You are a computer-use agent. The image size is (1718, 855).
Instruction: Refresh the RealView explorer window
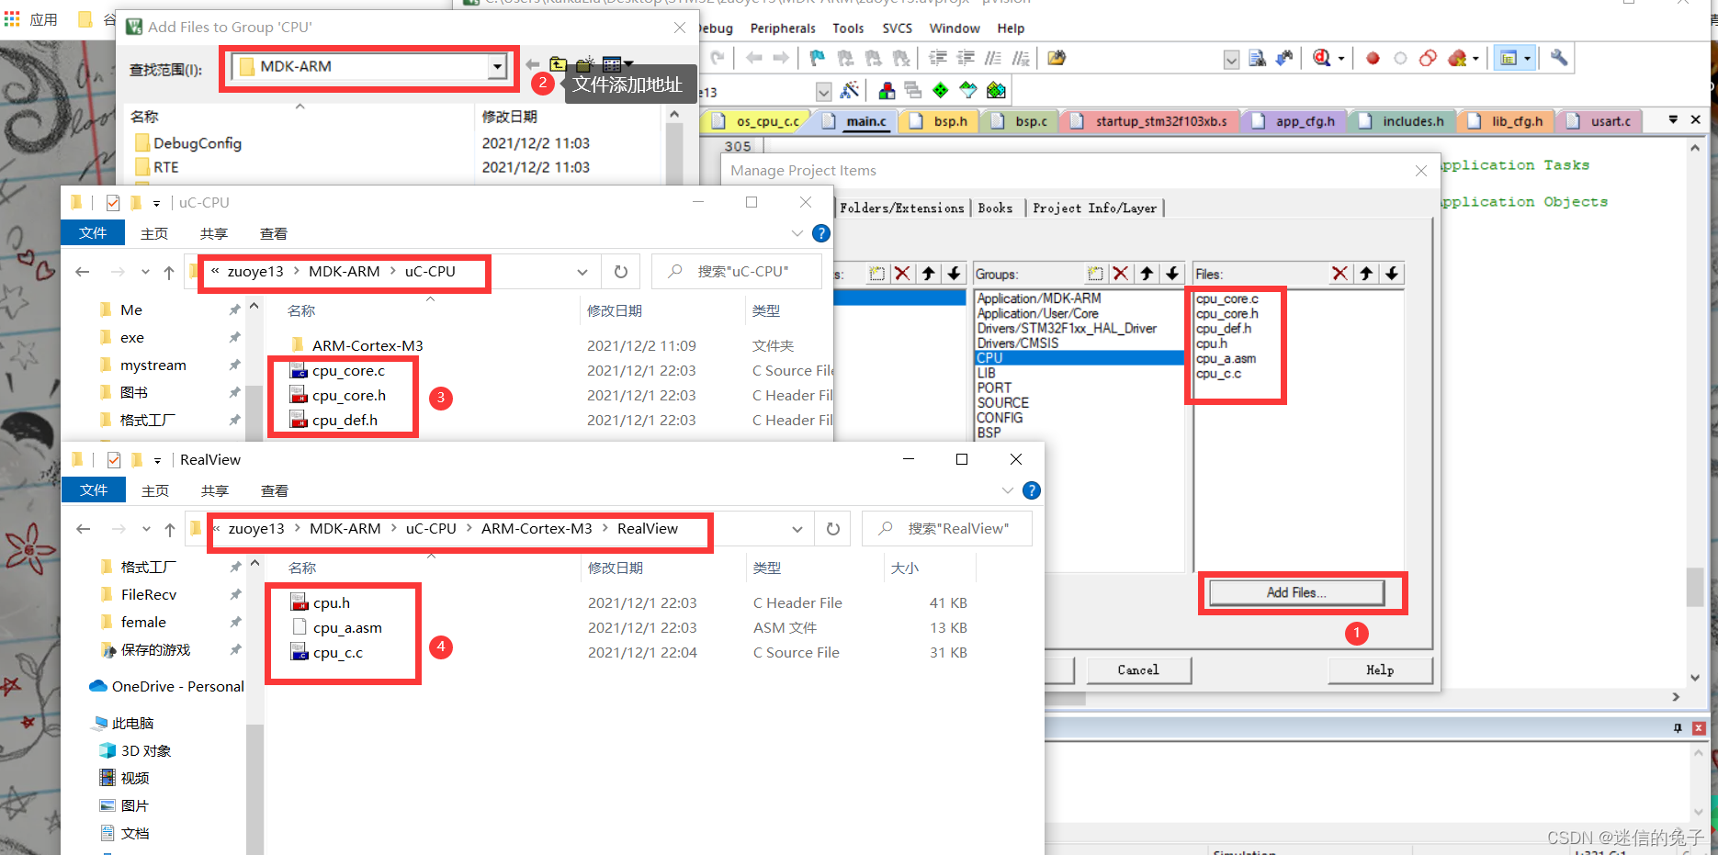[x=833, y=529]
